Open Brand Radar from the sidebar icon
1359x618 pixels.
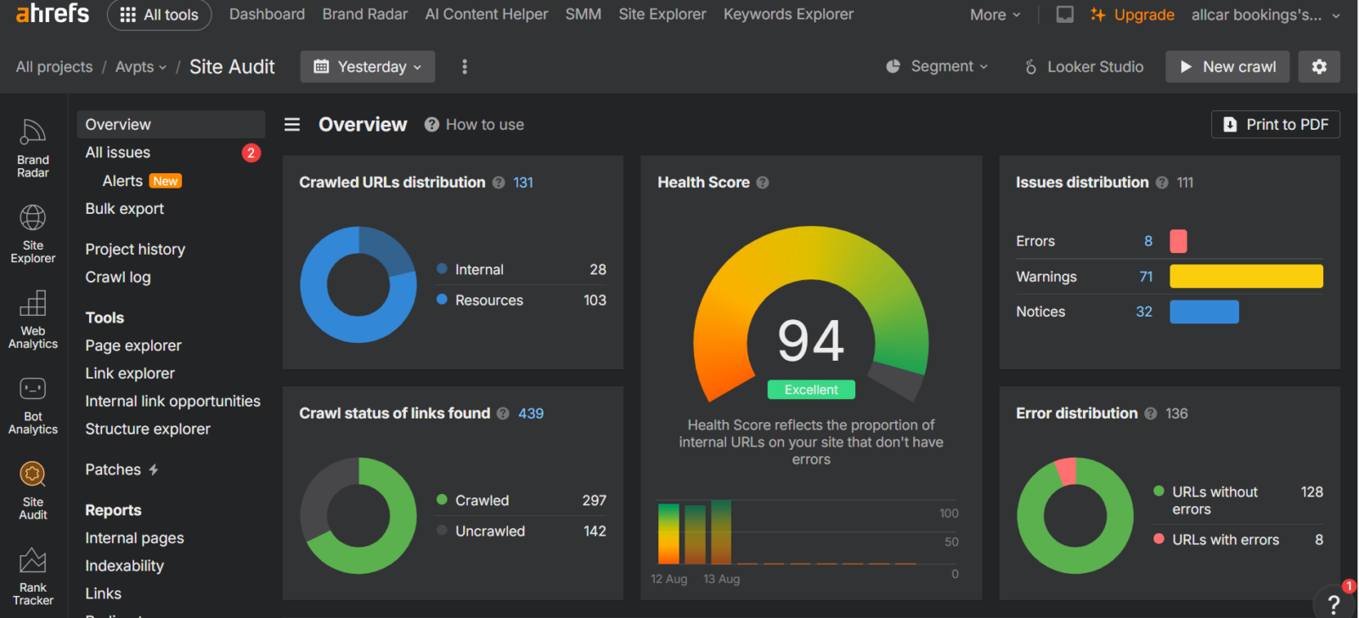(x=33, y=147)
